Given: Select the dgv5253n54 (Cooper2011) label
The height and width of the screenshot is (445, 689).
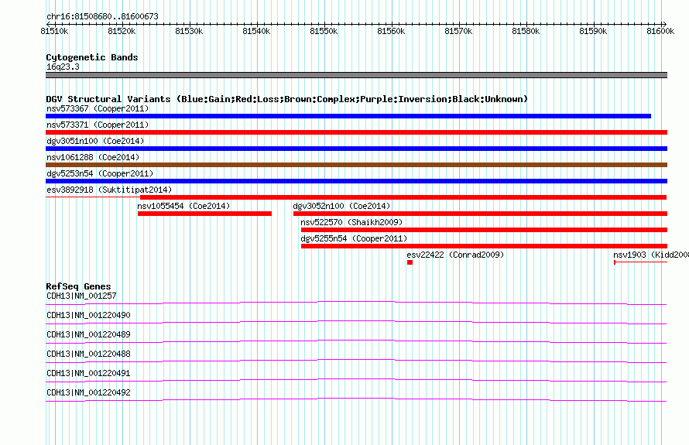Looking at the screenshot, I should coord(100,173).
